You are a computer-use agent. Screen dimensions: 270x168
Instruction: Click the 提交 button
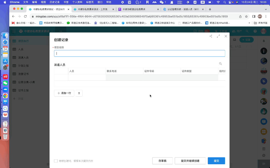pos(216,161)
